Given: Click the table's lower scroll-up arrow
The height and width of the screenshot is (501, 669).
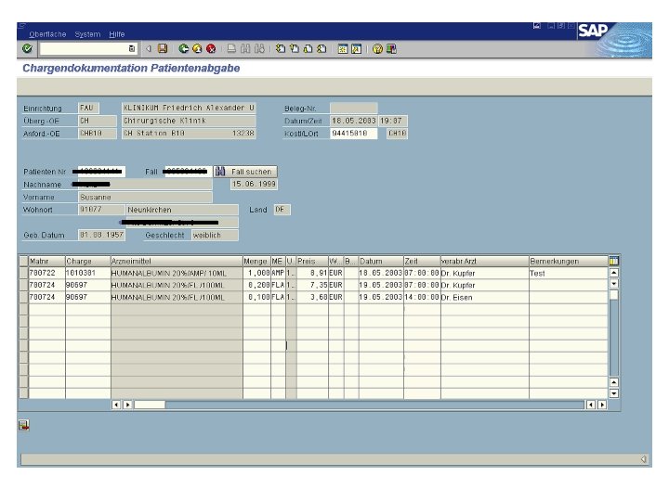Looking at the screenshot, I should [x=613, y=382].
